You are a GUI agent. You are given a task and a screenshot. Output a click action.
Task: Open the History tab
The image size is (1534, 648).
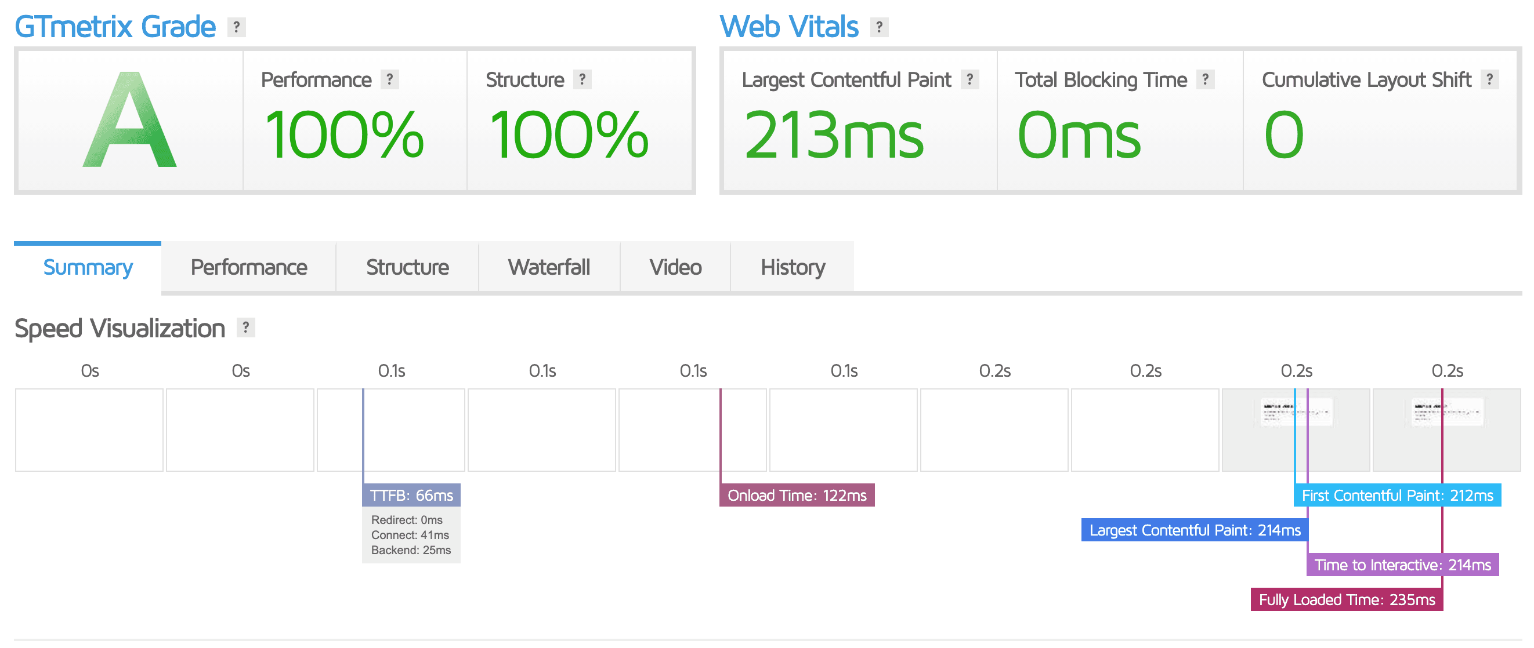793,267
